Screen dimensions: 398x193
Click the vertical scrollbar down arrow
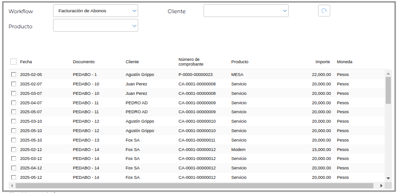click(x=388, y=178)
